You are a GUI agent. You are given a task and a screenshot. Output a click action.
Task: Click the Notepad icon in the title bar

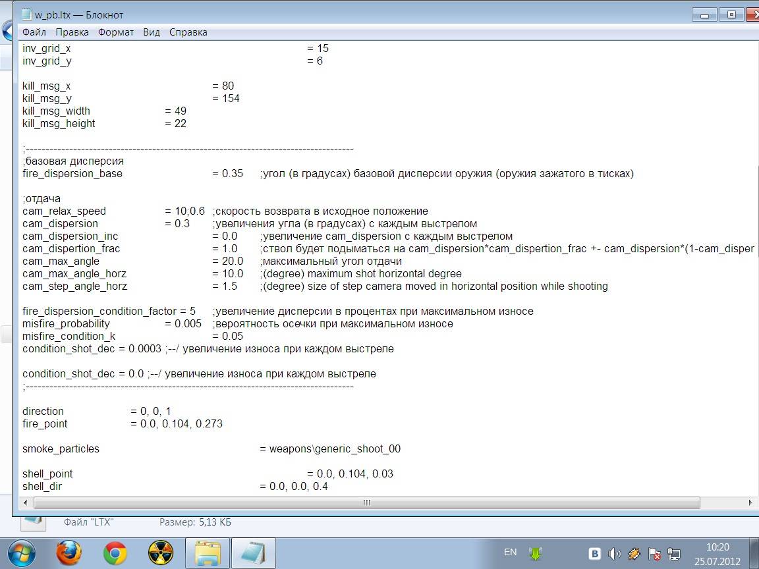tap(25, 14)
